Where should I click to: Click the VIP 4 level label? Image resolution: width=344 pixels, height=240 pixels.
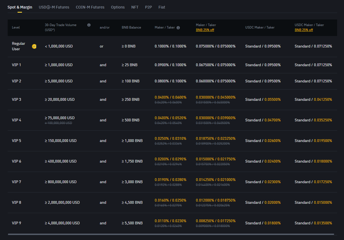point(16,120)
